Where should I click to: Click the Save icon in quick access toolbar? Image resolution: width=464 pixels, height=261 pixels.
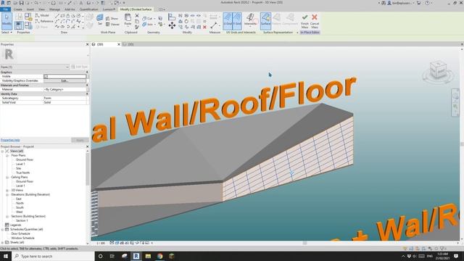click(x=21, y=3)
